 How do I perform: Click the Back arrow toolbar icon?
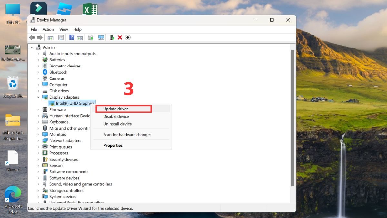(x=32, y=37)
